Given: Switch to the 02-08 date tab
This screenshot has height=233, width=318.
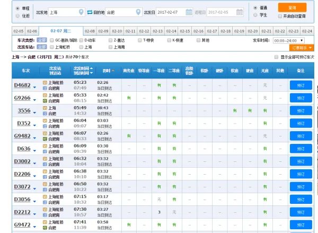Looking at the screenshot, I should [90, 31].
